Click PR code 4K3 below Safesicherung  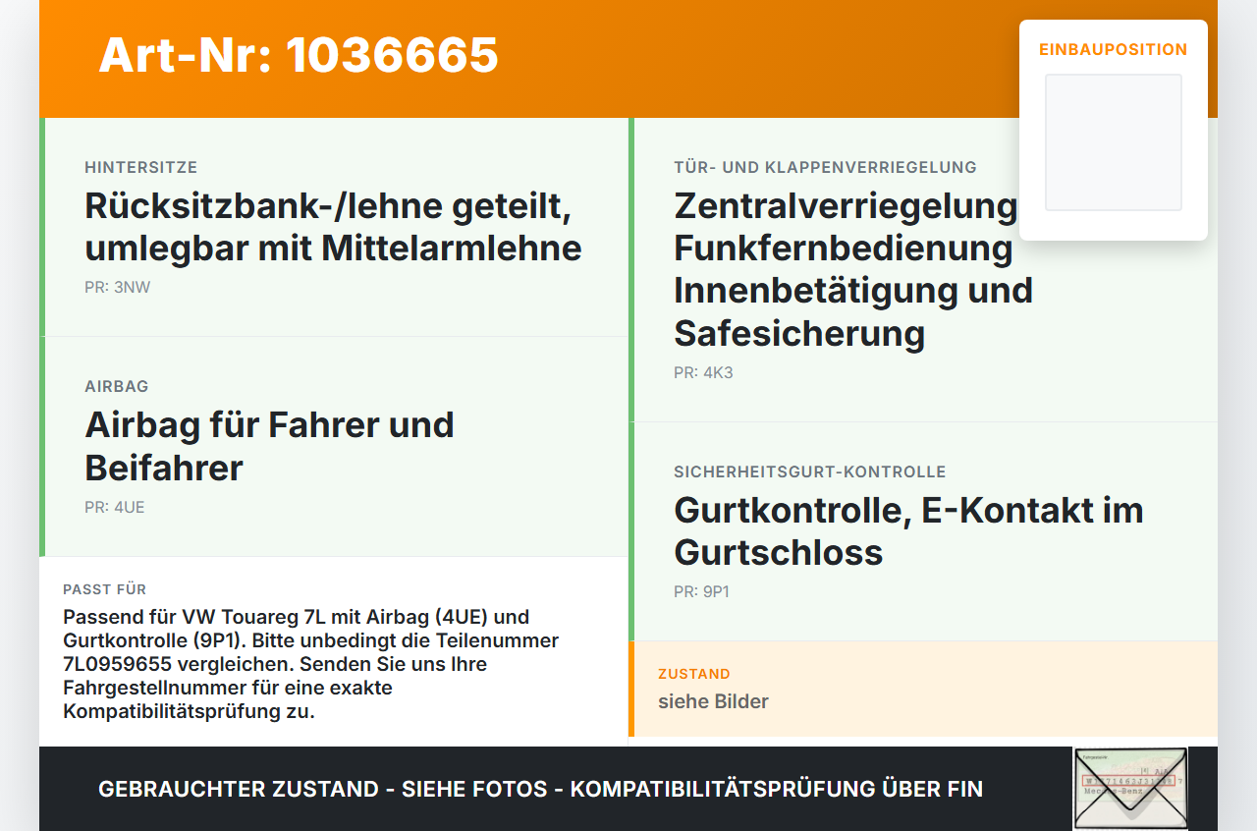tap(703, 373)
